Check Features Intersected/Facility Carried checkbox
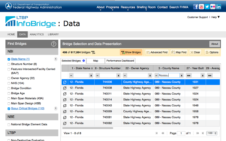The height and width of the screenshot is (141, 226). point(9,69)
